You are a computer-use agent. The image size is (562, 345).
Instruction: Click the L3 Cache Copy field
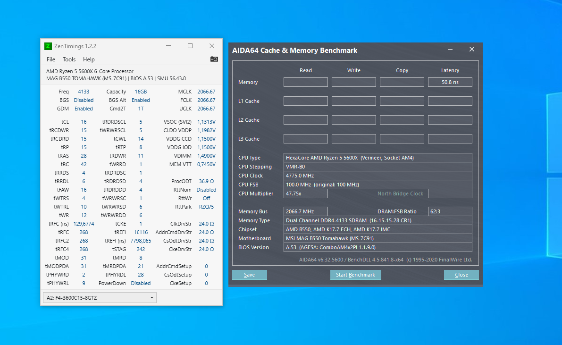pos(402,139)
